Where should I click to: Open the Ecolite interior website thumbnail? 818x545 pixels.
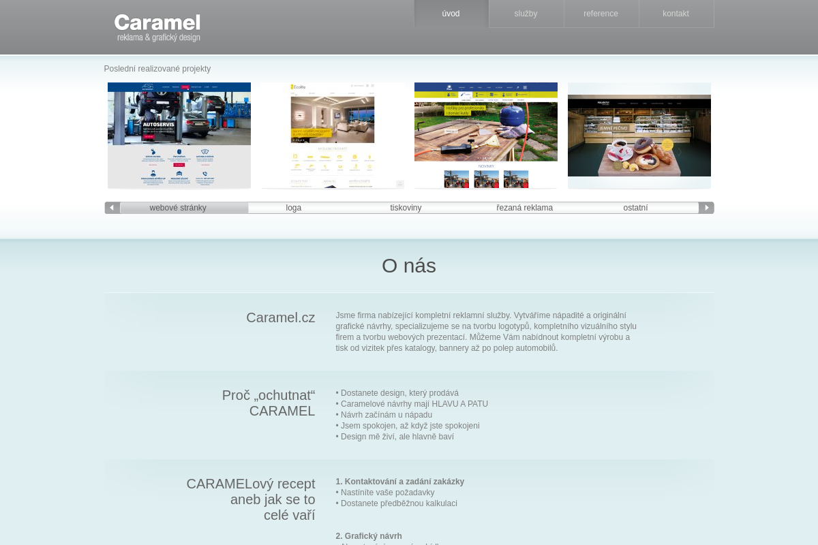[x=332, y=135]
